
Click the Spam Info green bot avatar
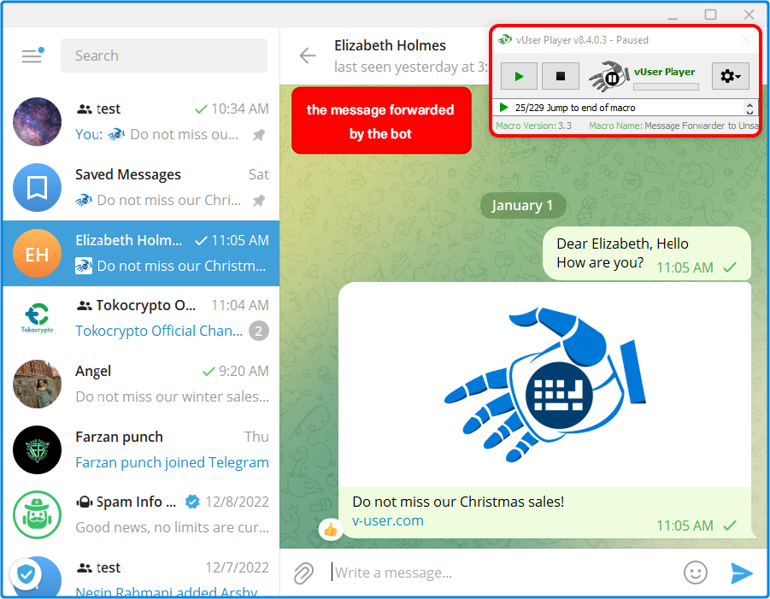pyautogui.click(x=38, y=515)
